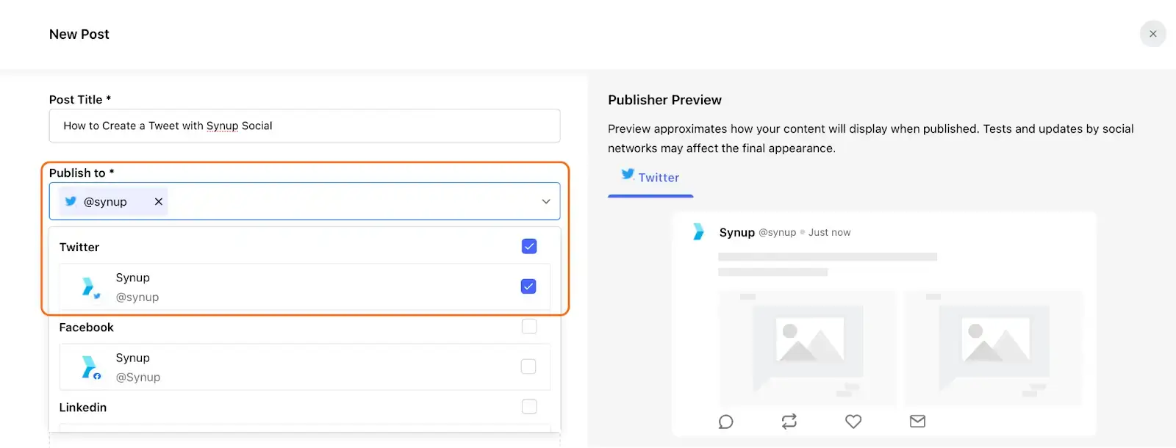1176x448 pixels.
Task: Click the New Post heading
Action: [79, 35]
